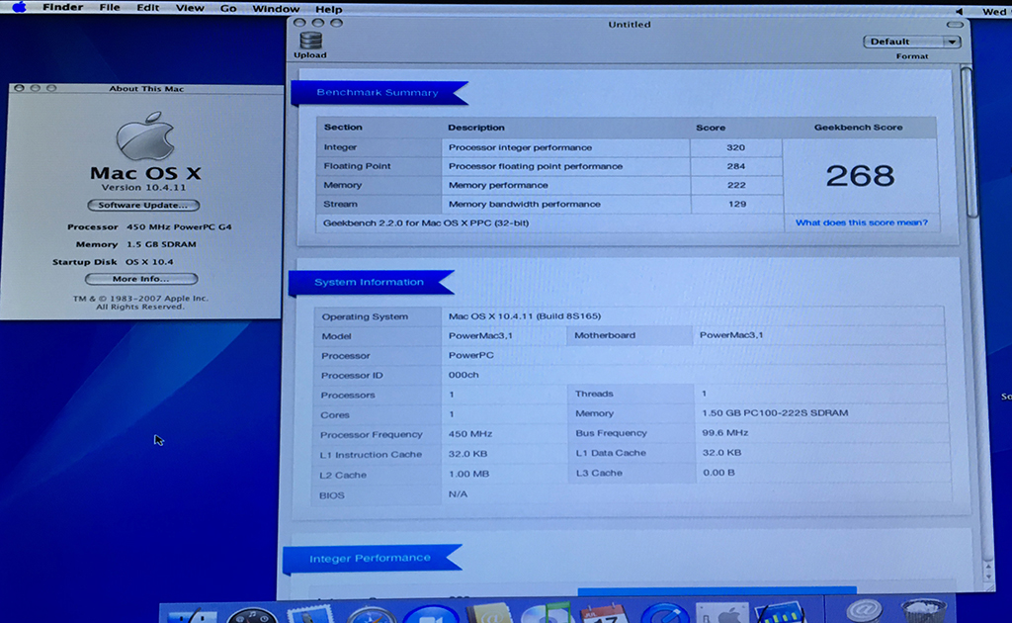Click the Dashboard icon in the dock
Image resolution: width=1012 pixels, height=623 pixels.
[252, 616]
